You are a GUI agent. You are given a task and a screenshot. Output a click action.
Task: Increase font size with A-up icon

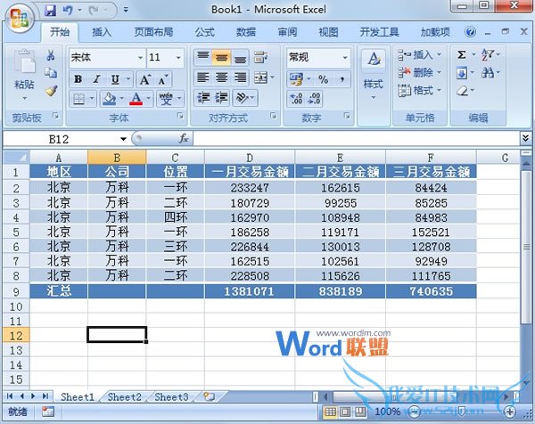[145, 79]
